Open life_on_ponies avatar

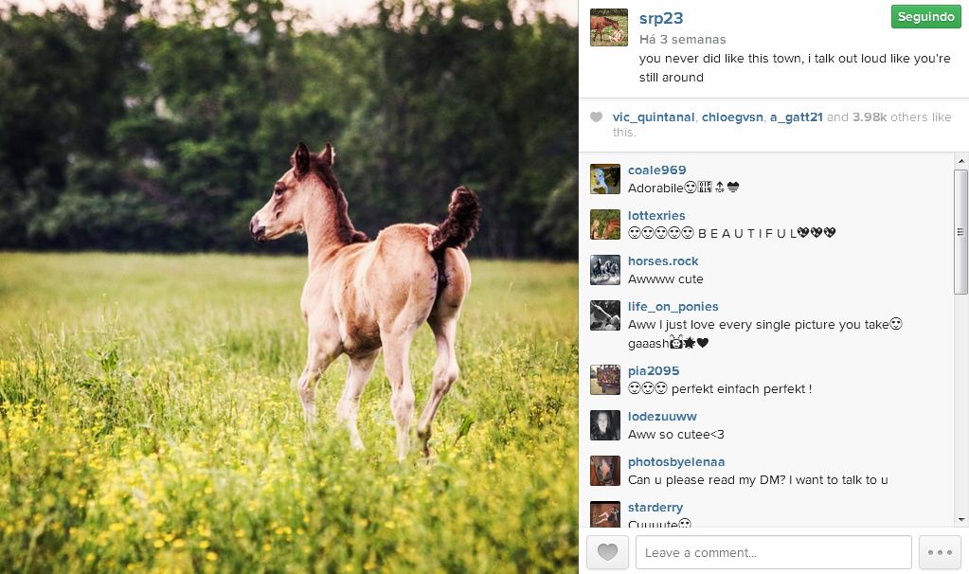(605, 315)
